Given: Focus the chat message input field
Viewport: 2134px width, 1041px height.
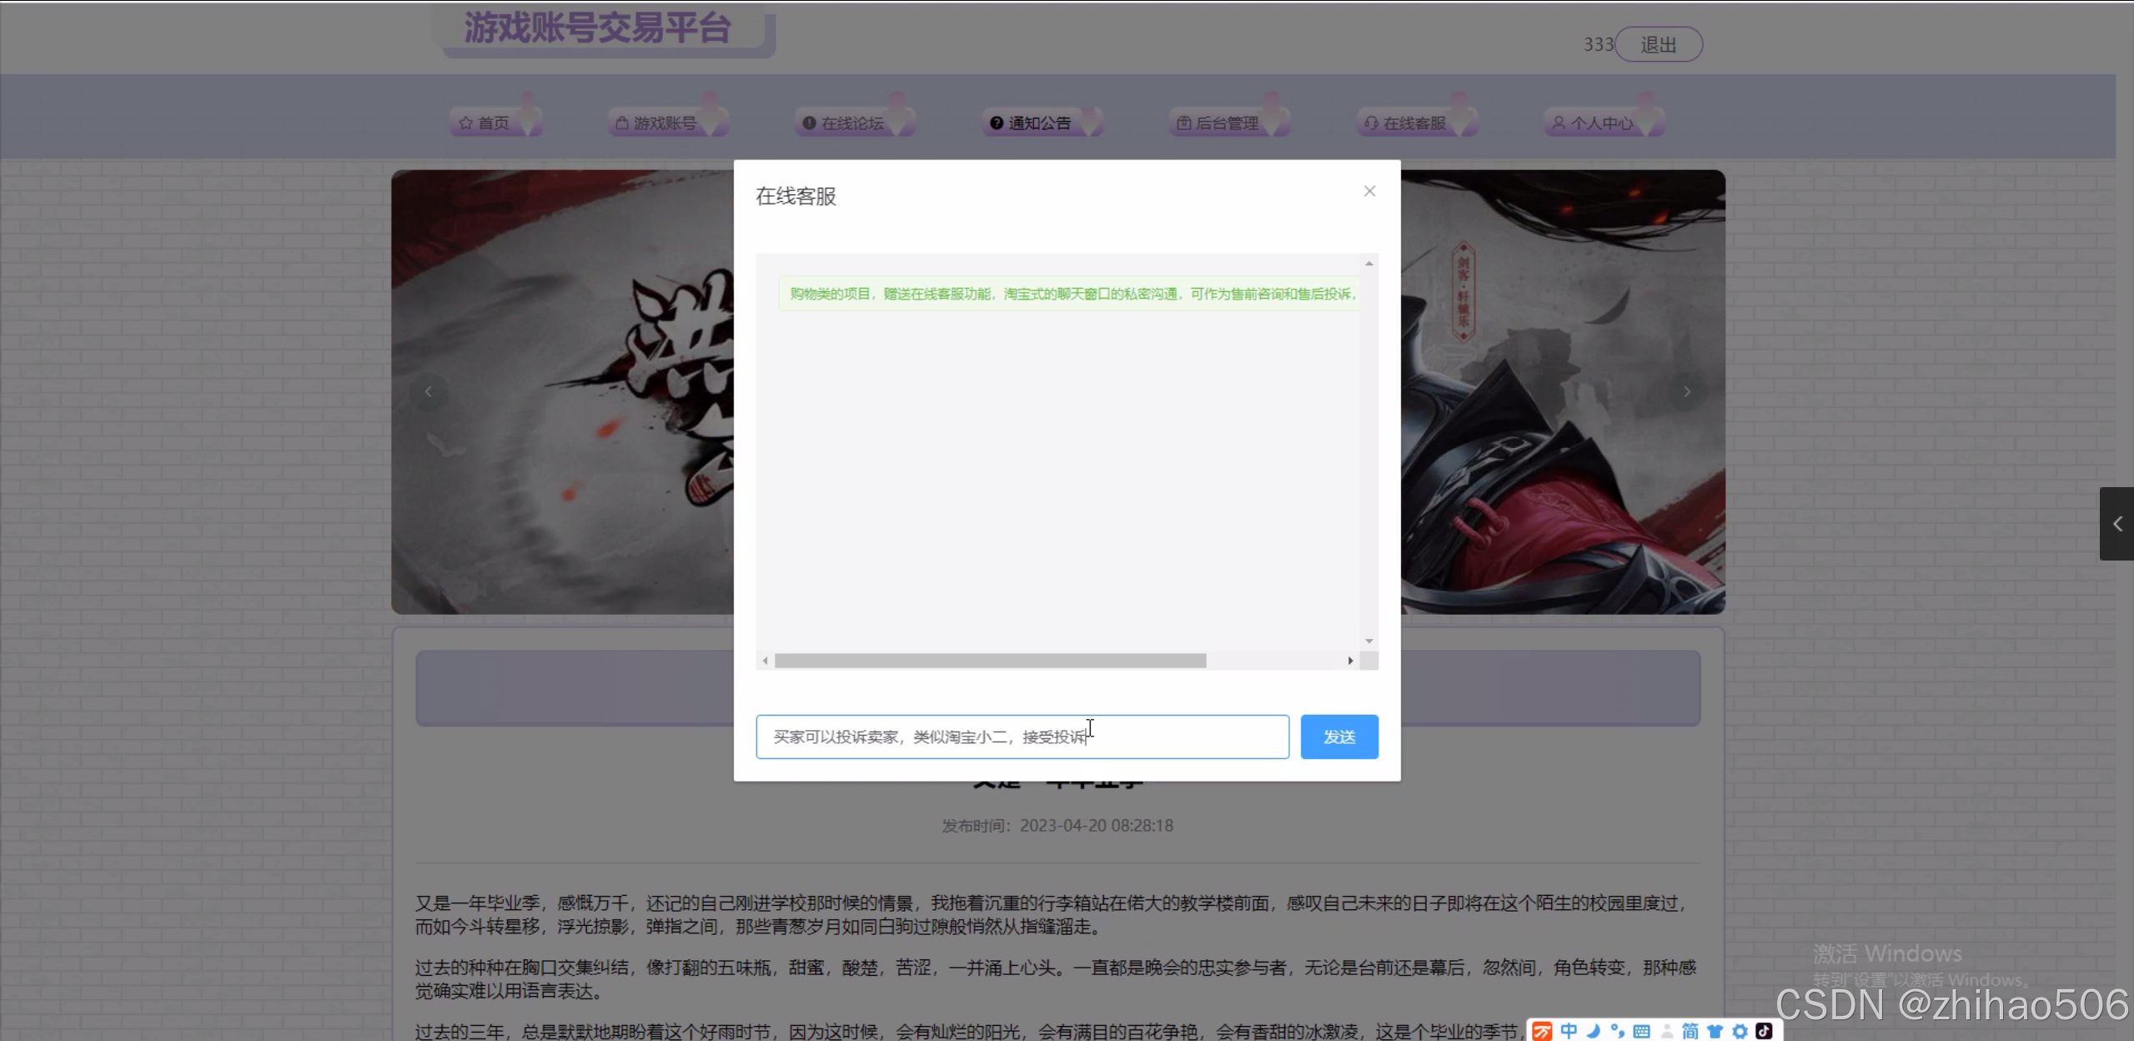Looking at the screenshot, I should (x=1022, y=737).
